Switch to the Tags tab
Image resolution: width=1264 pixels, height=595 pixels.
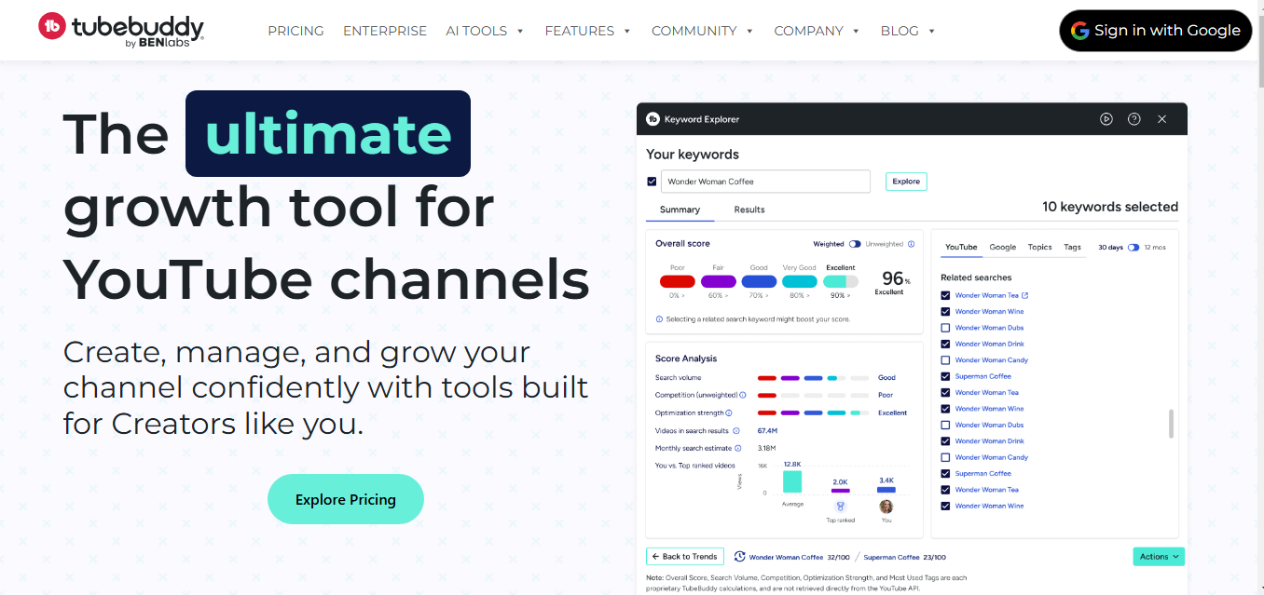tap(1073, 248)
